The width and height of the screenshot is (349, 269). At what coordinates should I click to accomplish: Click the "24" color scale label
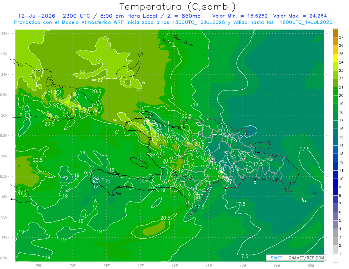coord(341,62)
